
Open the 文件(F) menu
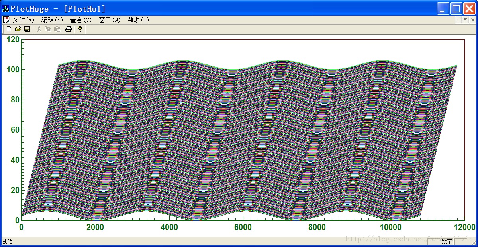click(x=23, y=20)
